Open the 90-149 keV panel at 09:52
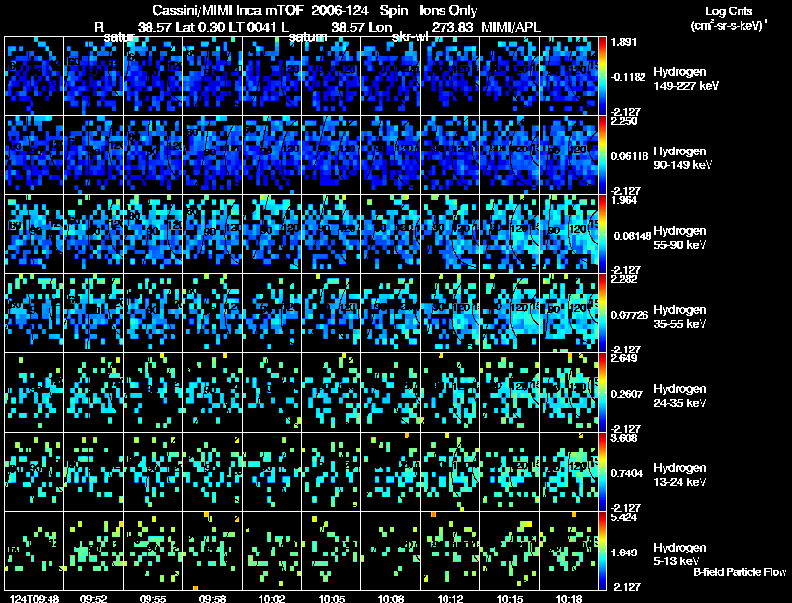 tap(93, 155)
